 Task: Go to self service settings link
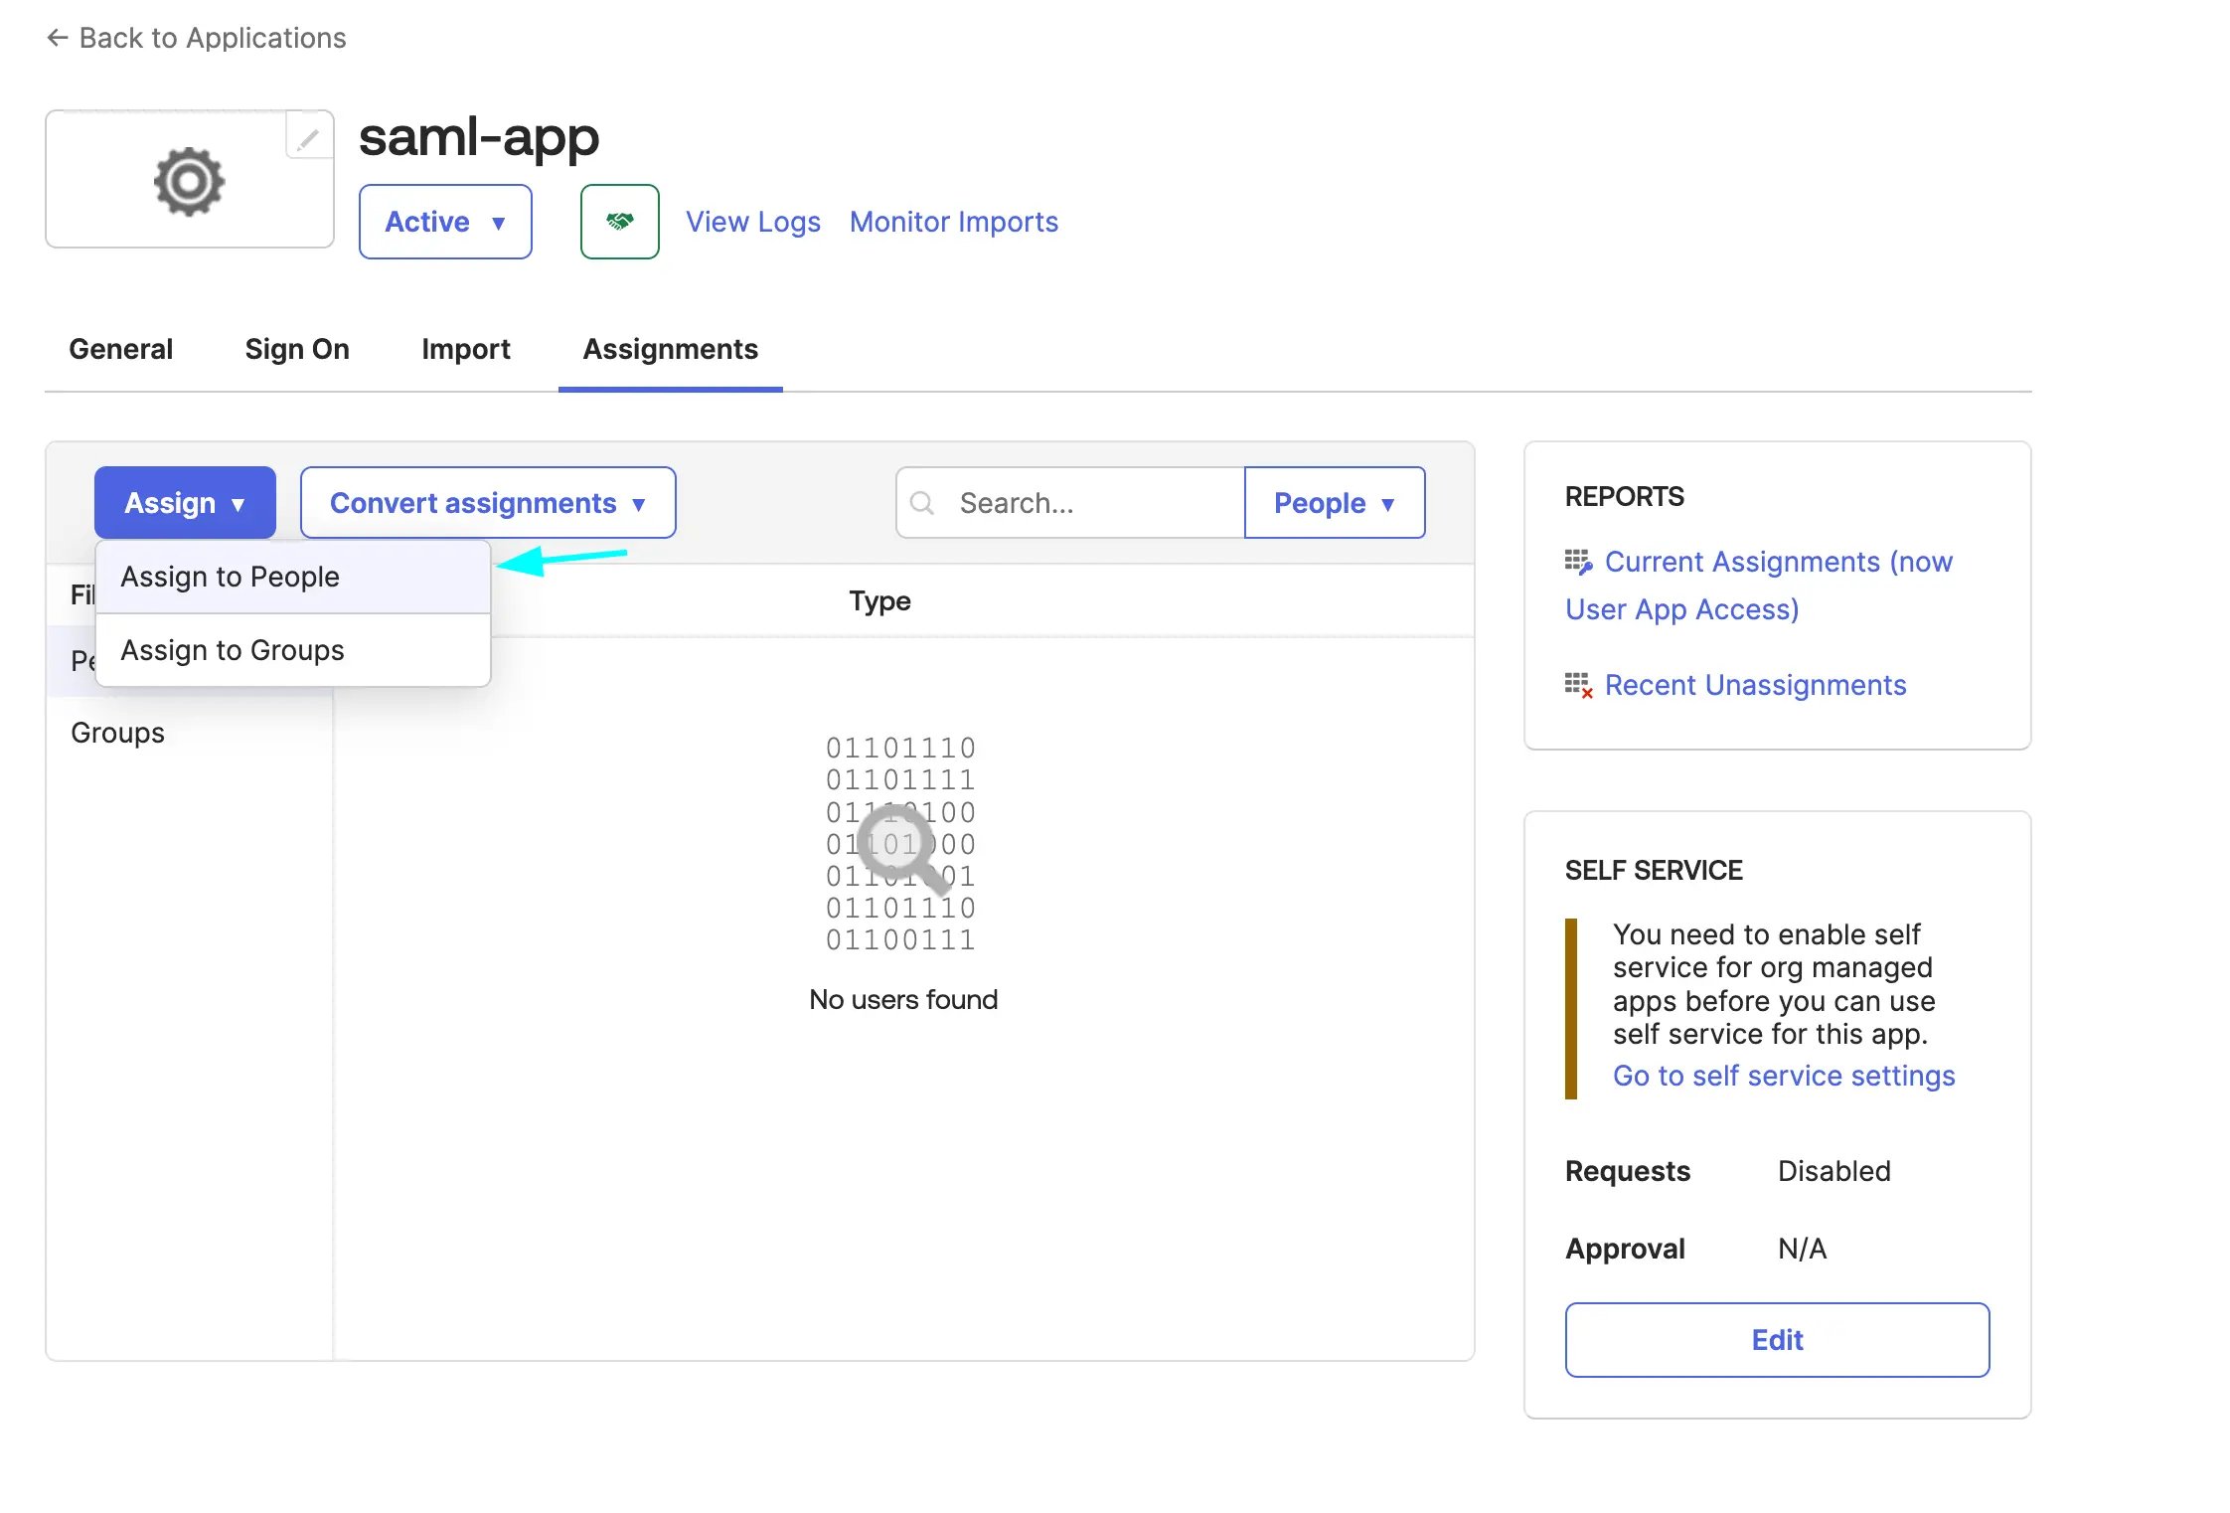click(x=1783, y=1076)
